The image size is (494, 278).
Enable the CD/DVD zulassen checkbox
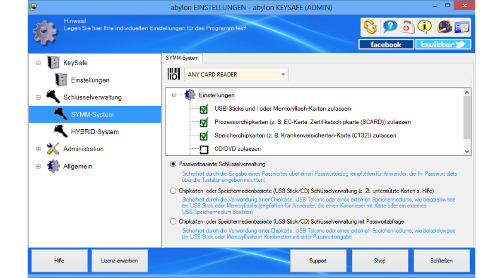click(203, 149)
